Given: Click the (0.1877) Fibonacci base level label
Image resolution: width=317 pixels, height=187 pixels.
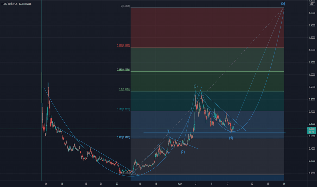Looking at the screenshot, I should click(x=126, y=173).
